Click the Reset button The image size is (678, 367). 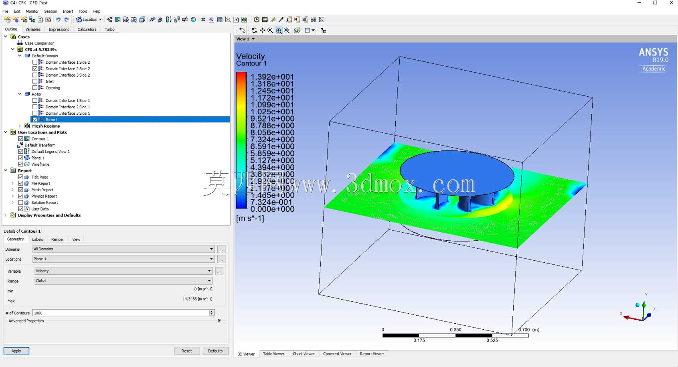coord(186,351)
